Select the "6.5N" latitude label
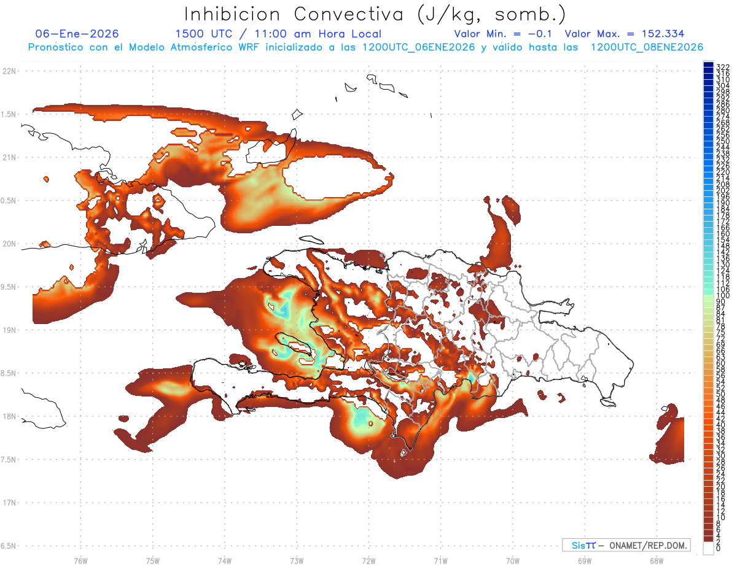737x569 pixels. point(9,546)
